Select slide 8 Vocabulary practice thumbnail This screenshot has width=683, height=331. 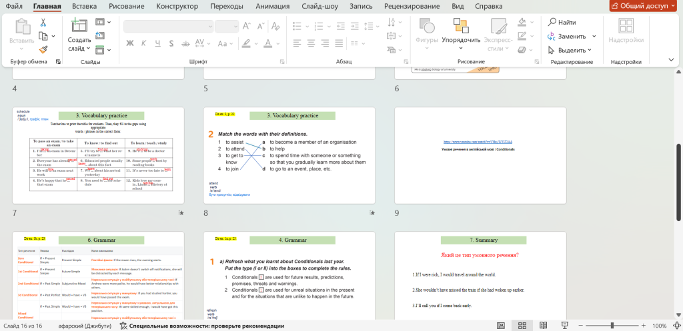click(x=288, y=155)
